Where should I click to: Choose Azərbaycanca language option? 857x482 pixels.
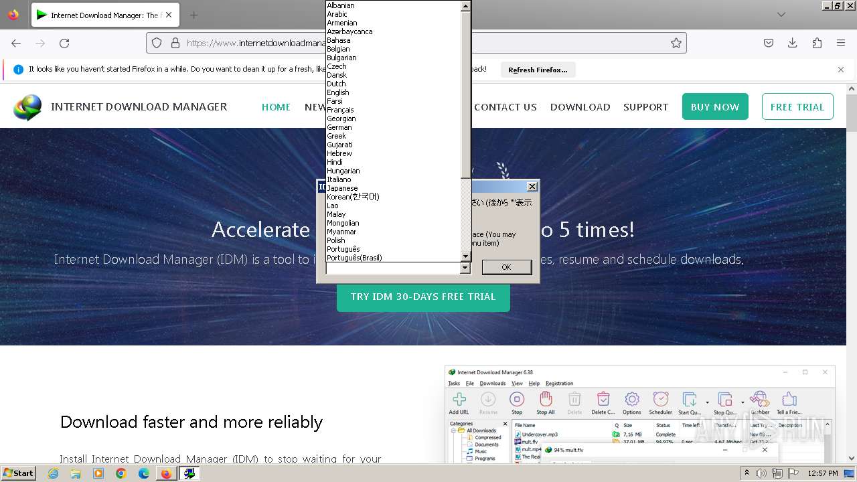click(394, 31)
